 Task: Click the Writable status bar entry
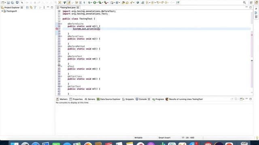pyautogui.click(x=138, y=138)
